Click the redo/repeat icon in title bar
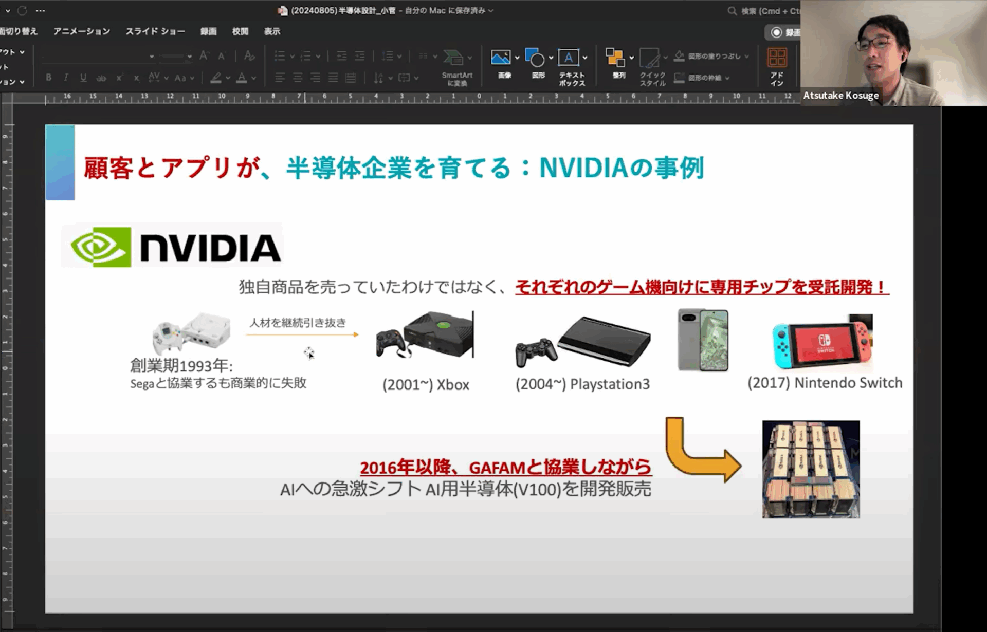The height and width of the screenshot is (632, 987). (22, 10)
